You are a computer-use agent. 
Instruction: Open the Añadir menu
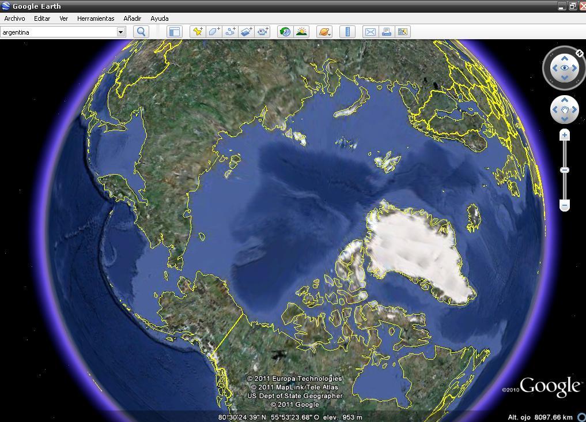pos(133,18)
